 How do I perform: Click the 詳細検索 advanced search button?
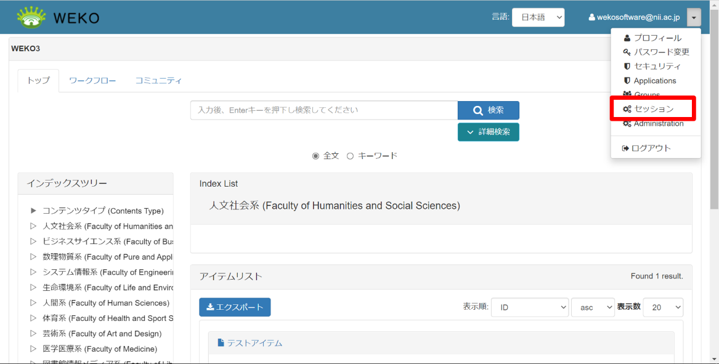coord(488,132)
